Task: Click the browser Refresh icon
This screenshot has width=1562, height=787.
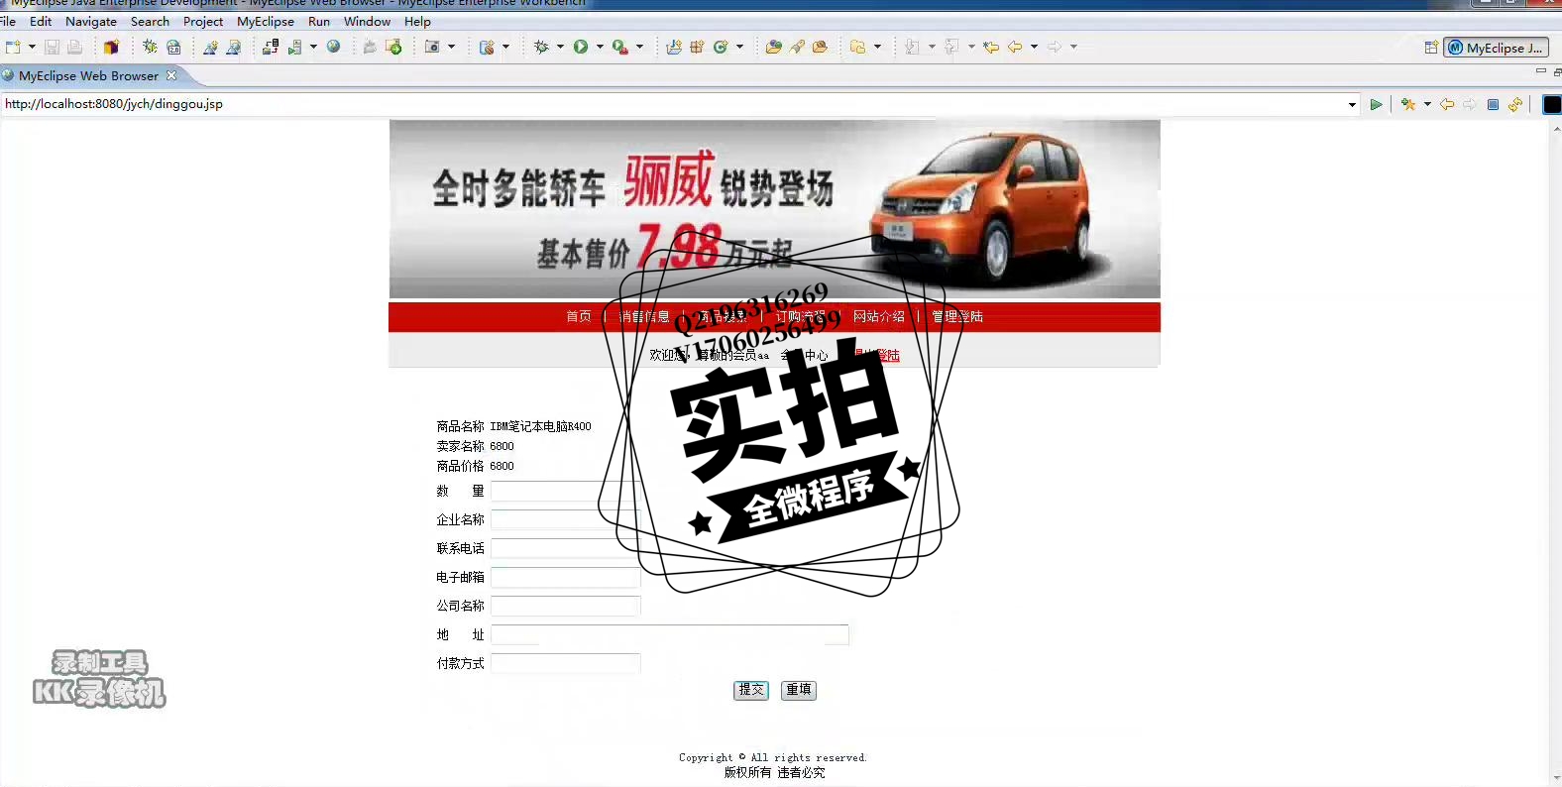Action: [1515, 104]
